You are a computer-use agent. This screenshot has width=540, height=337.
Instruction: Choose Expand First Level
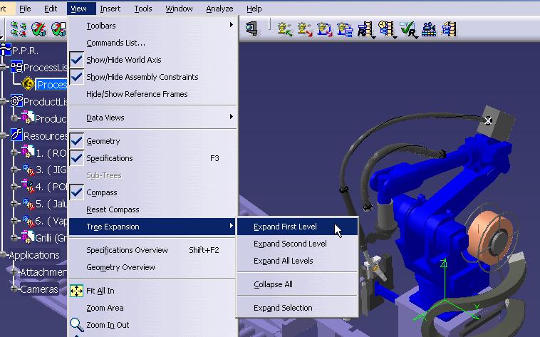tap(298, 227)
